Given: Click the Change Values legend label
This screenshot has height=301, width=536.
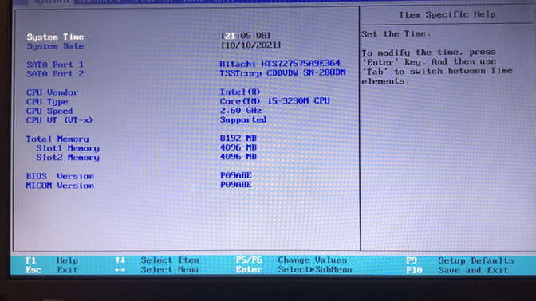Looking at the screenshot, I should point(313,260).
